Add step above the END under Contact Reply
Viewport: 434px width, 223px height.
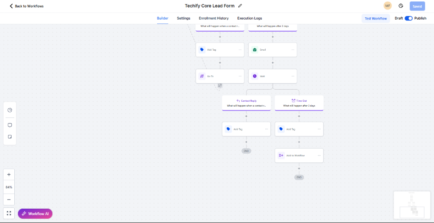(246, 142)
